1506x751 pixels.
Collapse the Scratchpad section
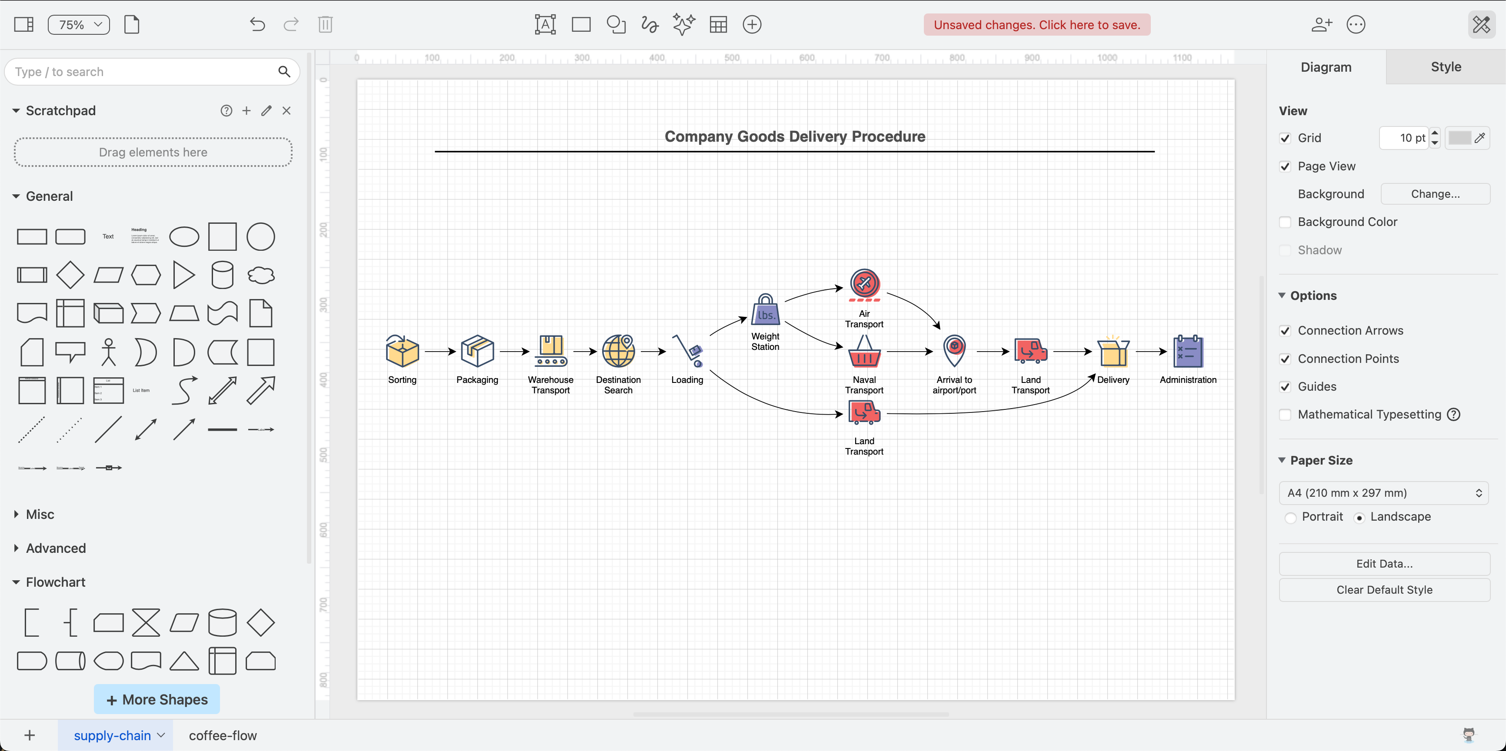[x=16, y=110]
